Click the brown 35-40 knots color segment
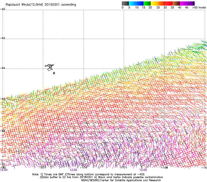The image size is (207, 182). [176, 3]
